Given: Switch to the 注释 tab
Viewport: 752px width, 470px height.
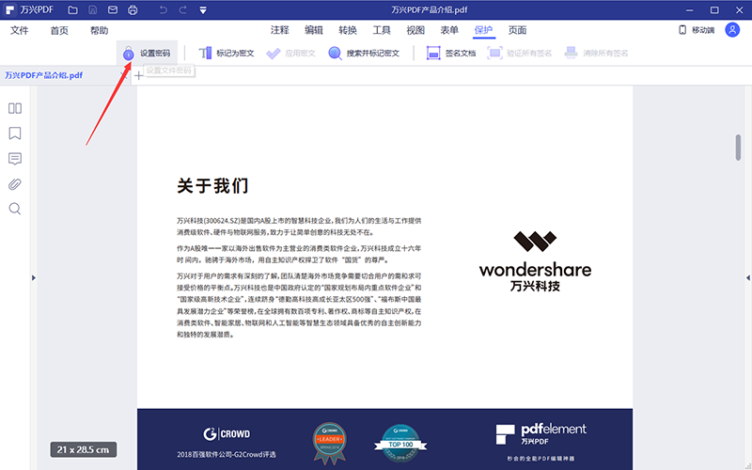Looking at the screenshot, I should point(279,30).
